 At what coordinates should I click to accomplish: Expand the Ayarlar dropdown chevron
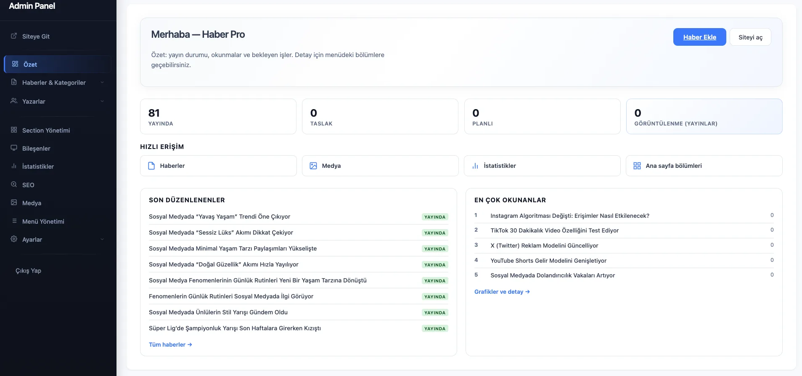coord(102,239)
